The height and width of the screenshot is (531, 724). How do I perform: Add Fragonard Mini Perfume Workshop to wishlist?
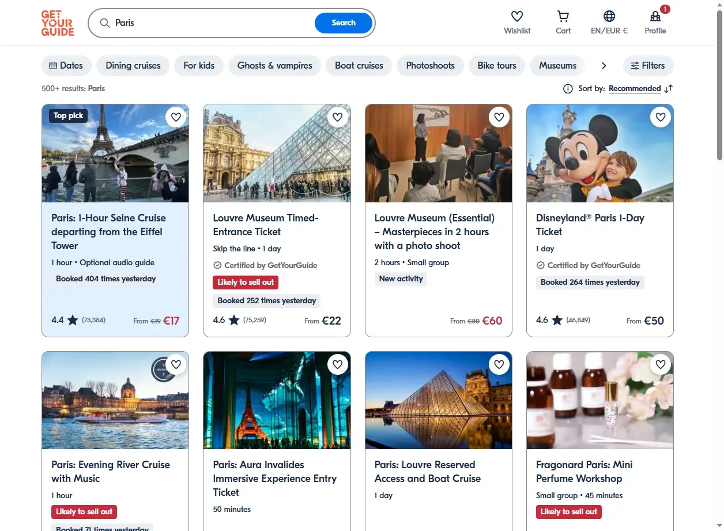(x=661, y=364)
